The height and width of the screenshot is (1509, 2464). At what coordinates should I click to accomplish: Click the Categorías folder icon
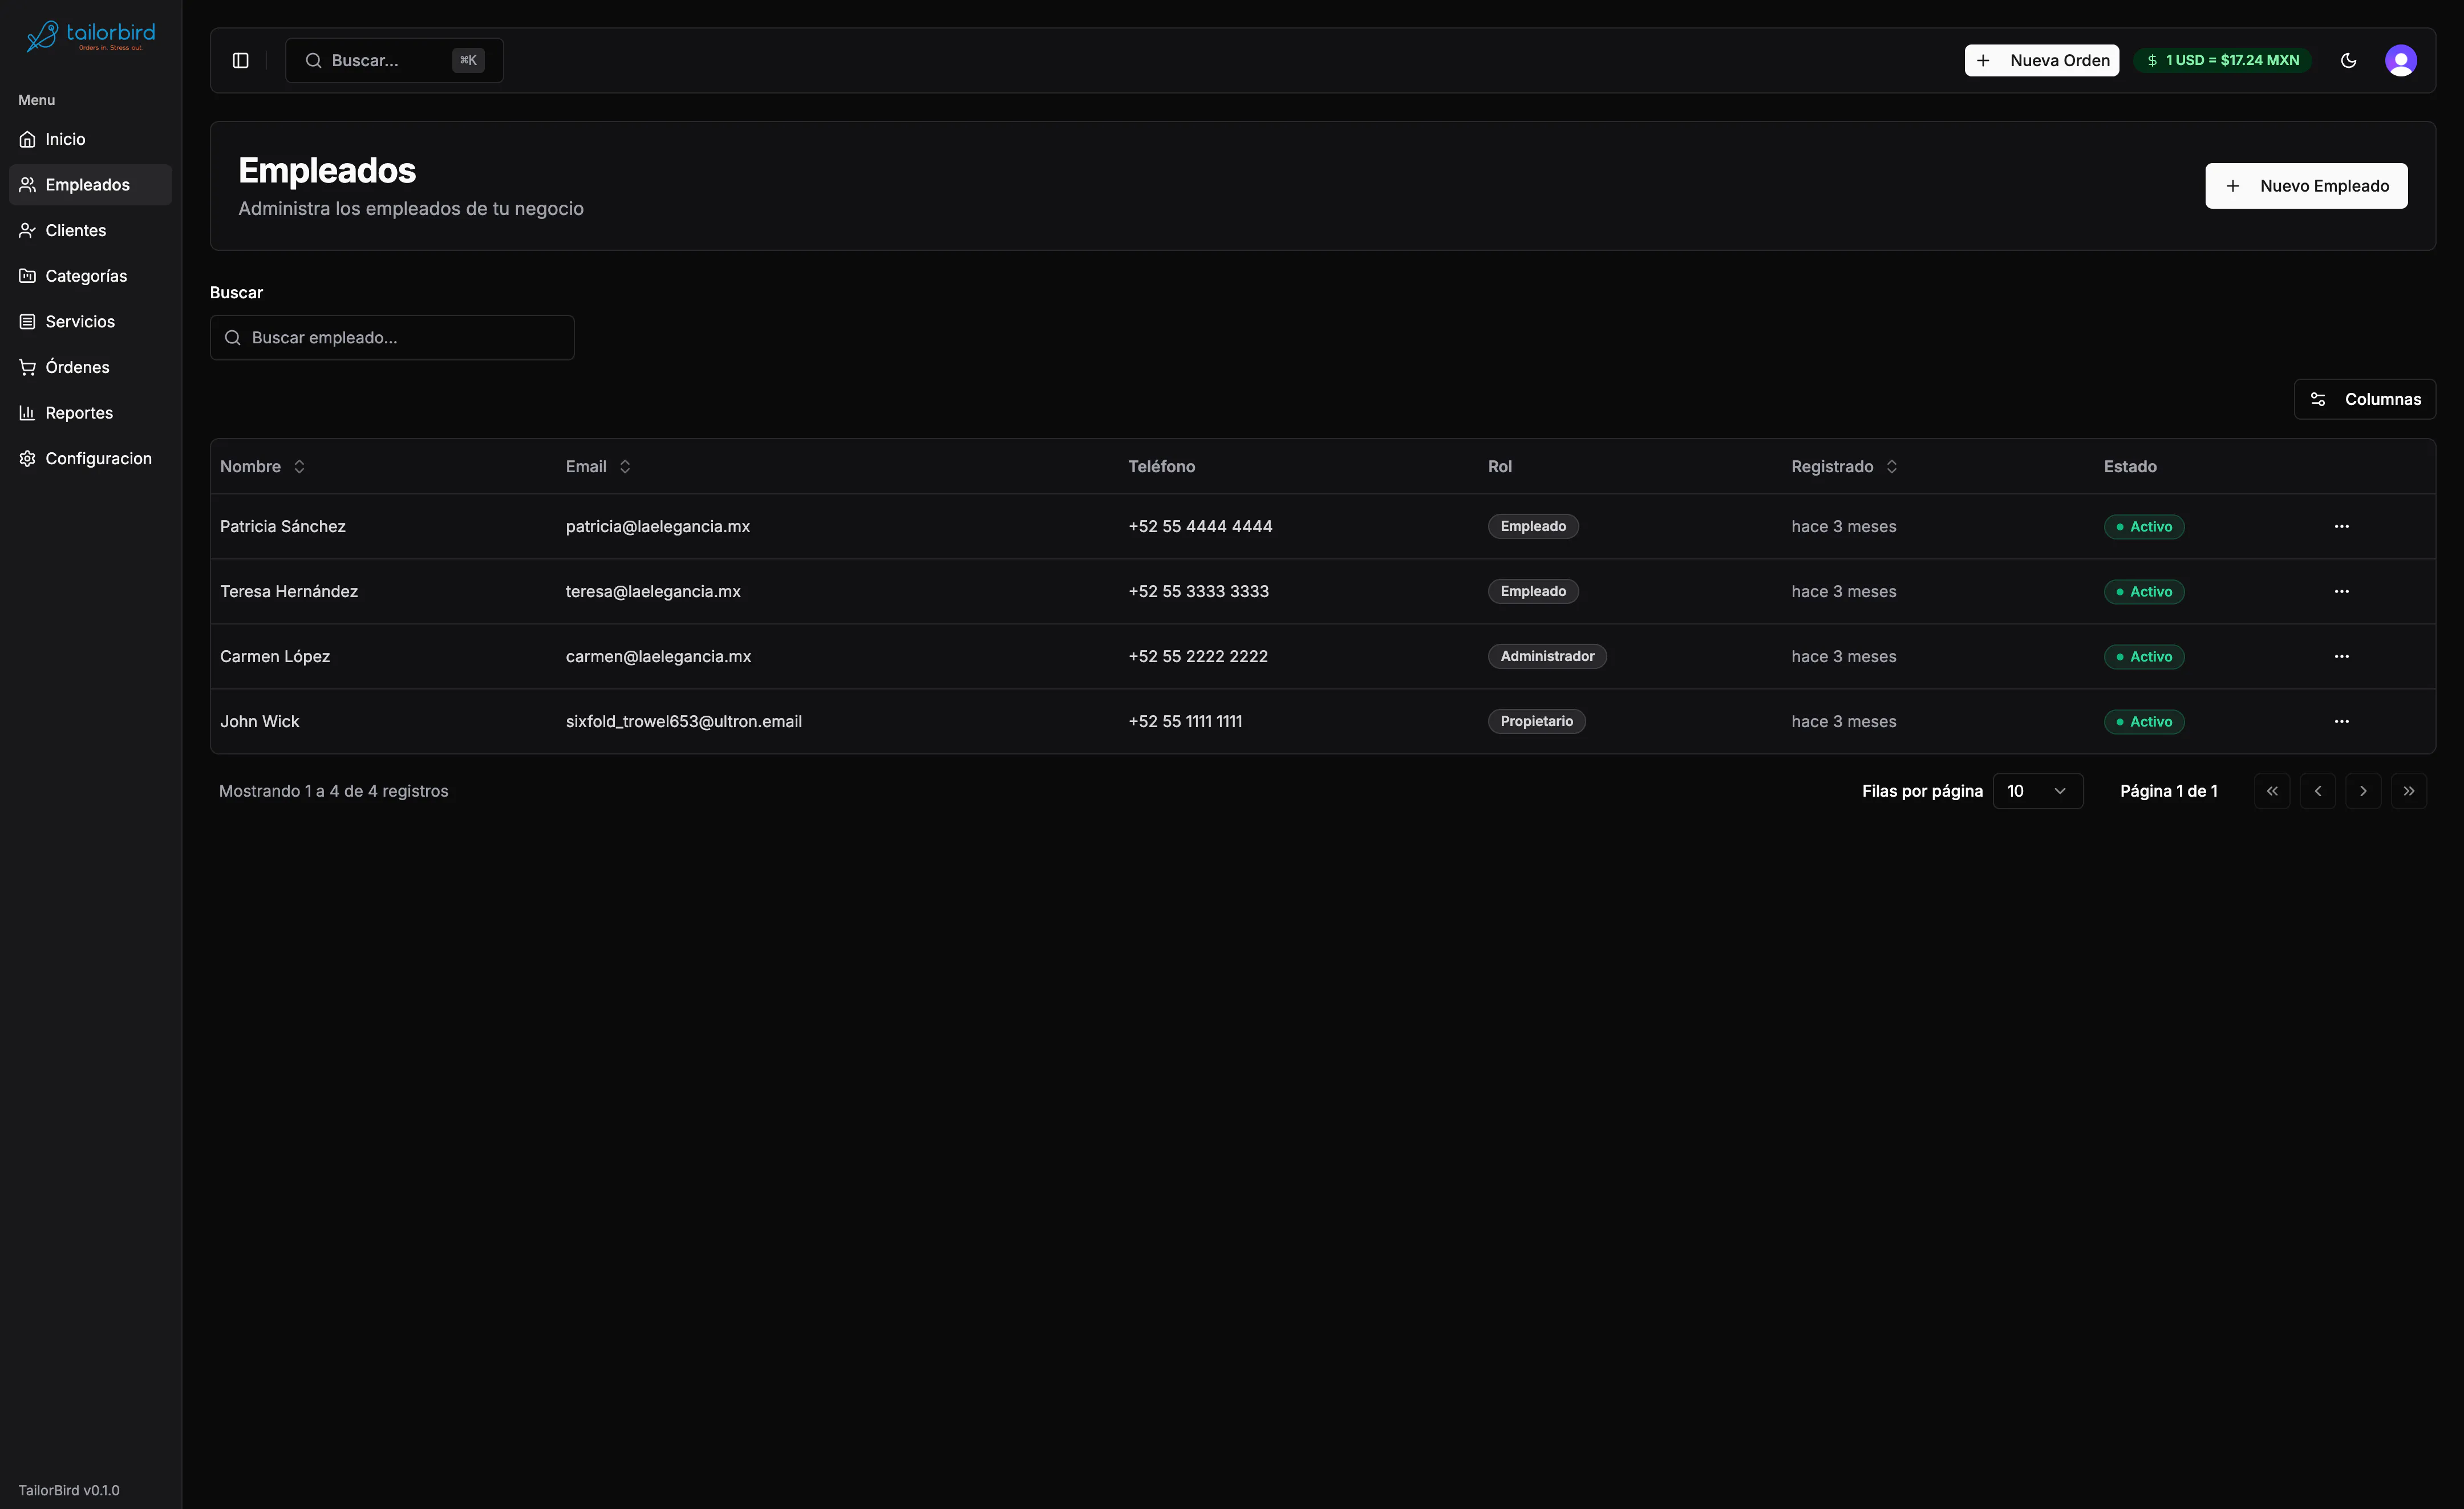[27, 276]
